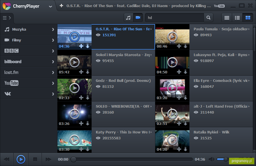Viewport: 256px width, 166px height.
Task: Expand the VK chevron arrow
Action: click(53, 94)
